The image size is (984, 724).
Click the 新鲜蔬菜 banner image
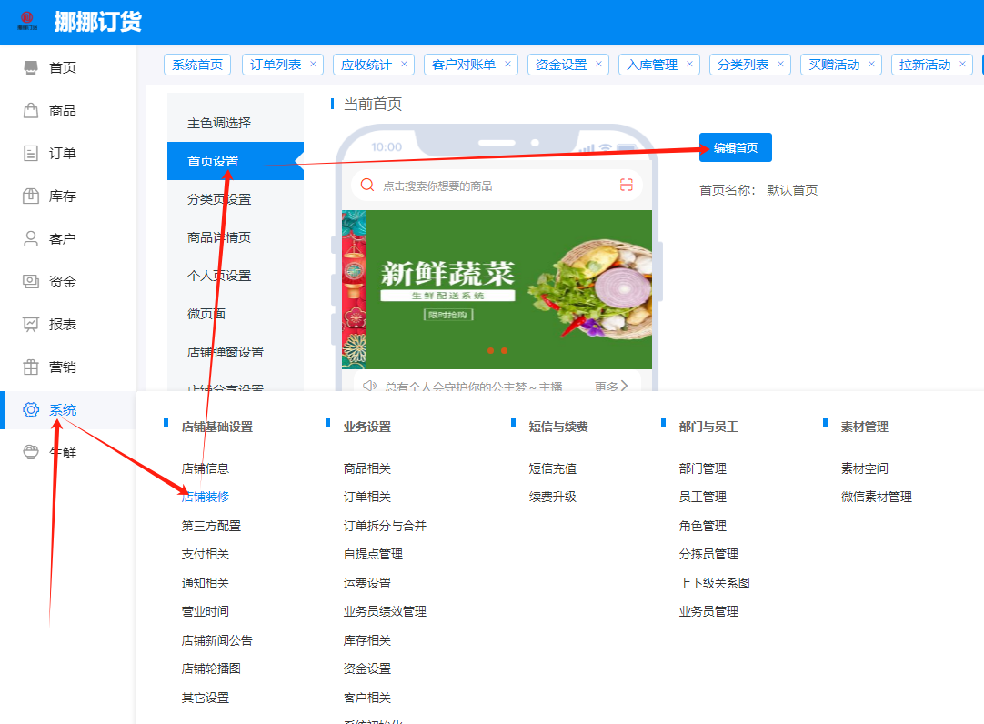click(x=497, y=289)
